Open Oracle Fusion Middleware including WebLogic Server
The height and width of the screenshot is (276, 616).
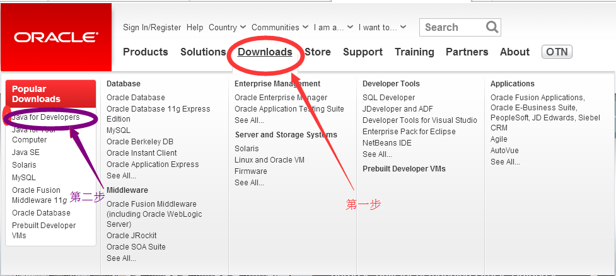(x=154, y=214)
